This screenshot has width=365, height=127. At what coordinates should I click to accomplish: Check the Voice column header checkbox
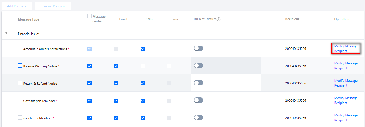(169, 19)
